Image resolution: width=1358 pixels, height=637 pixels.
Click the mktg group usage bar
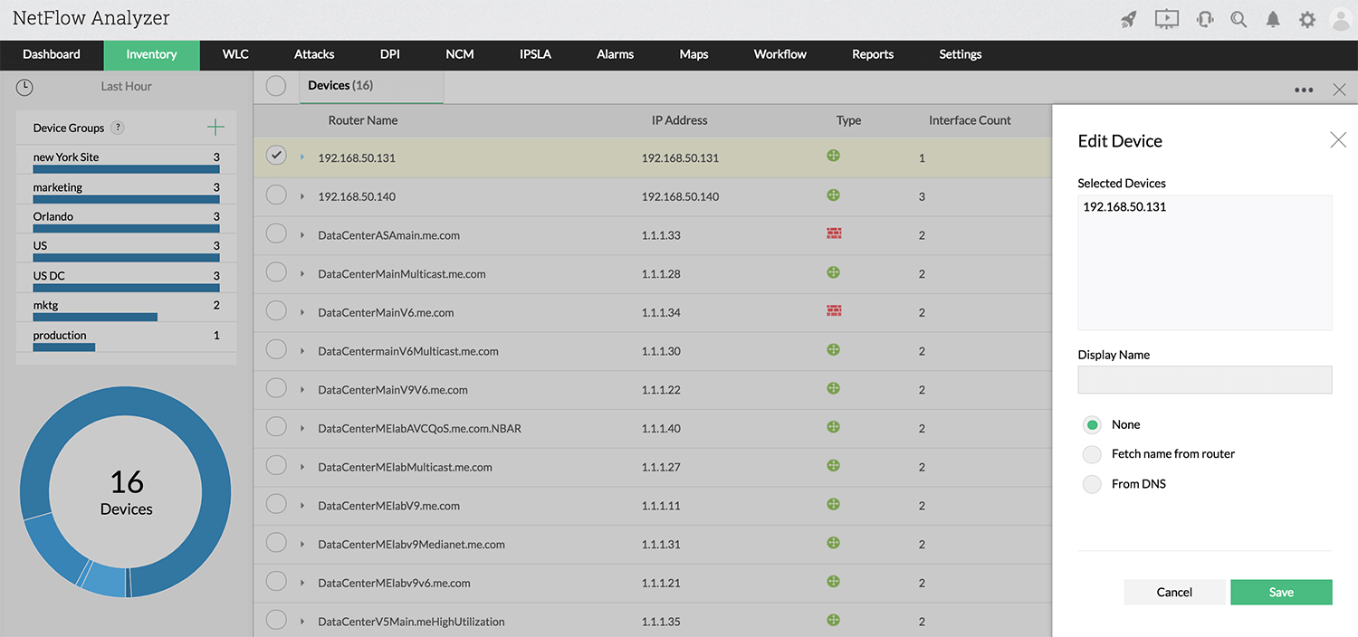[x=95, y=318]
